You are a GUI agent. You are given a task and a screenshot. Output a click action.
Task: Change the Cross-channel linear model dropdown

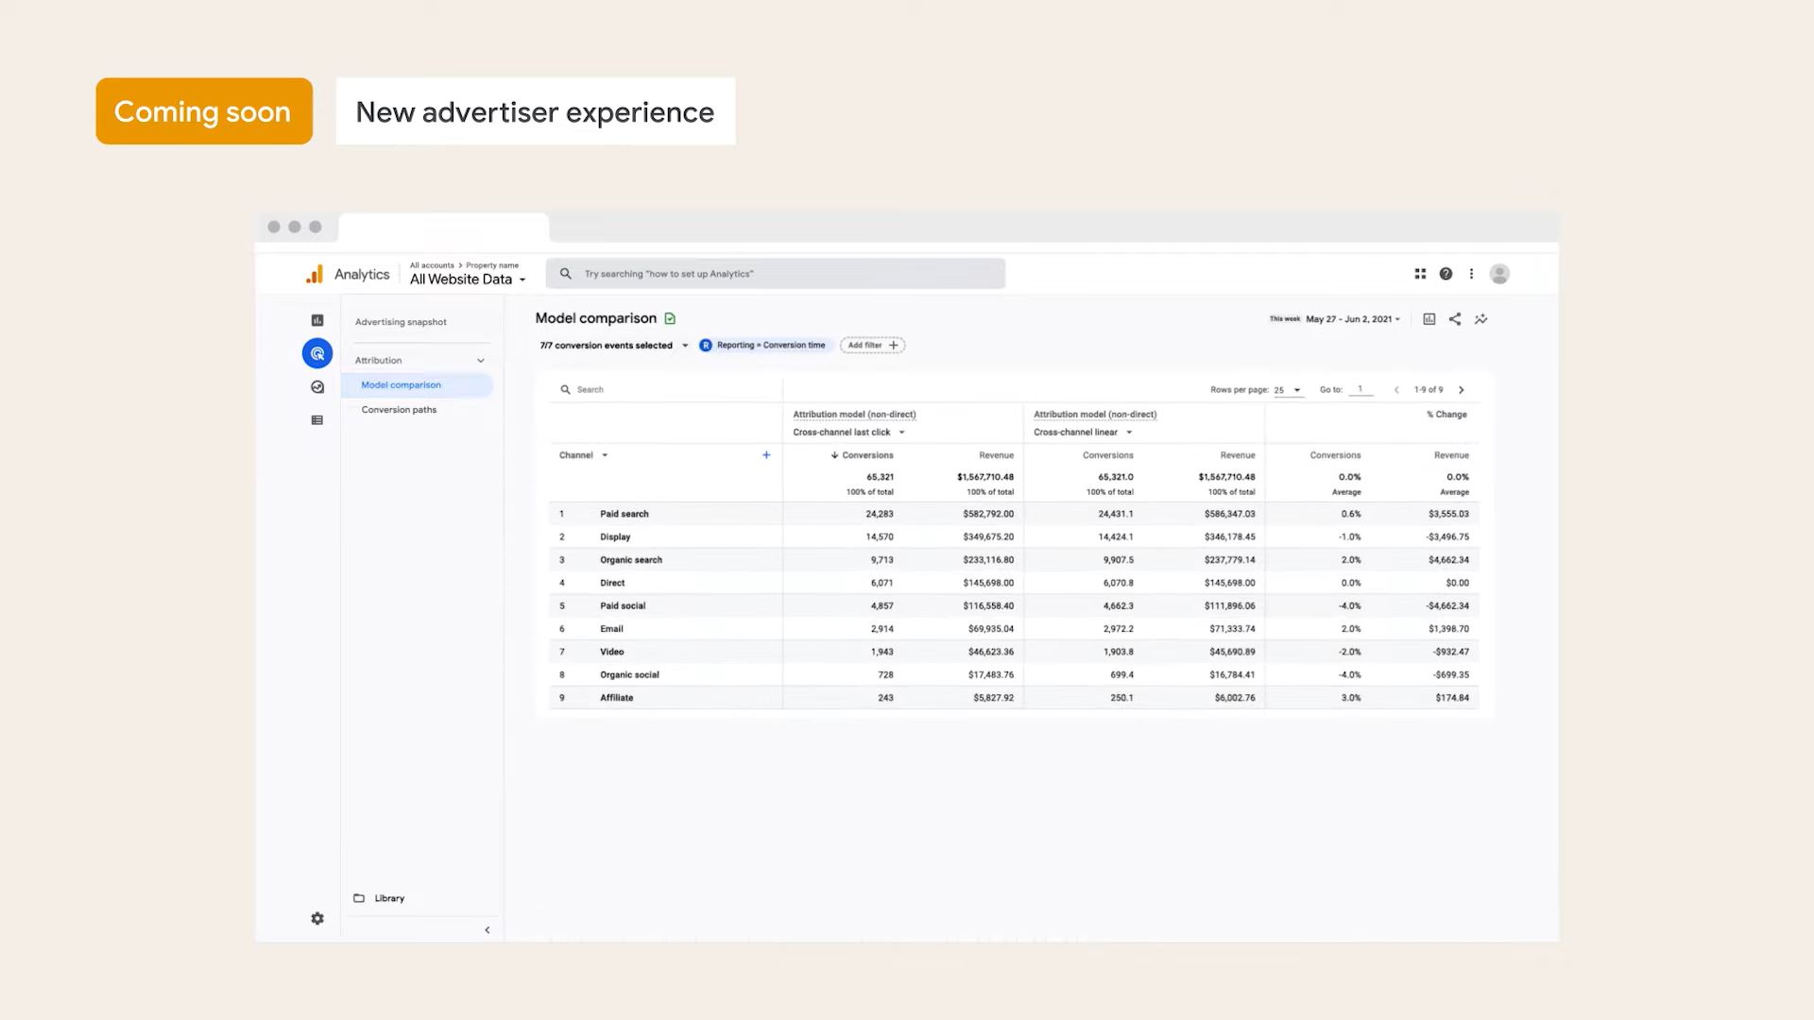(x=1083, y=433)
